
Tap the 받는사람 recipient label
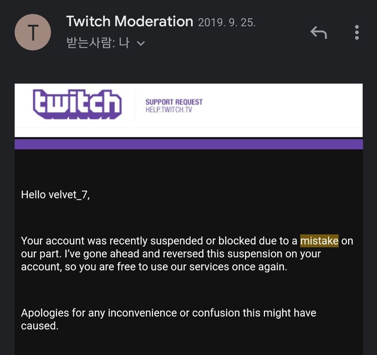click(x=90, y=43)
